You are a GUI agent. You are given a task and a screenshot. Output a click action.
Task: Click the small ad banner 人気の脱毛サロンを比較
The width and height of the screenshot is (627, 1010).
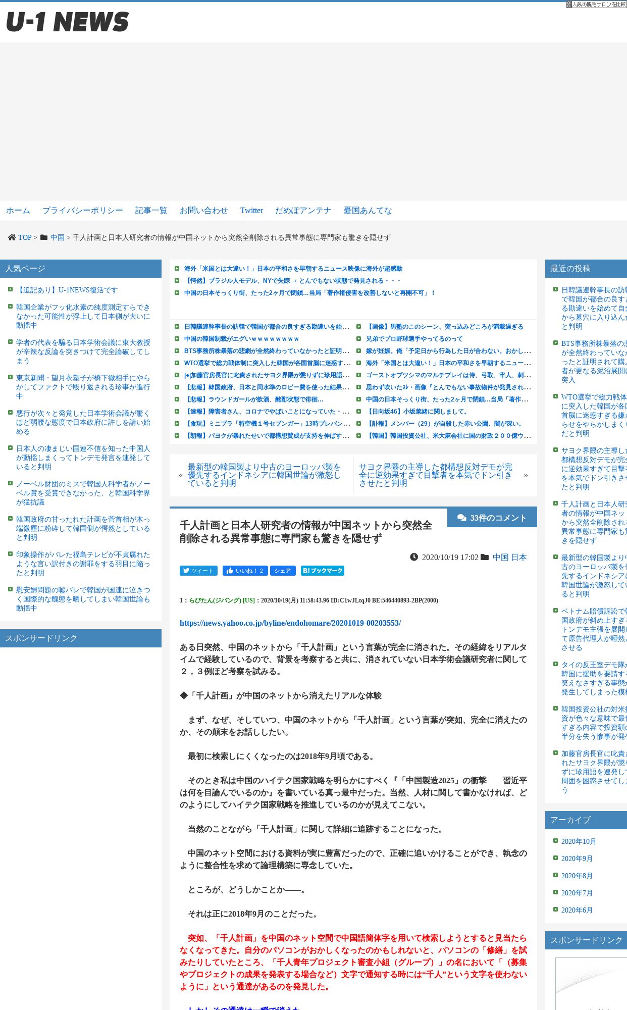596,5
